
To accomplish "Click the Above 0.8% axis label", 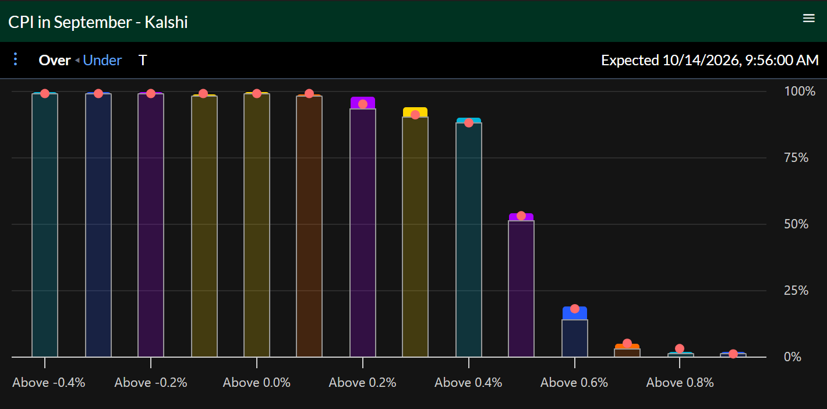I will pyautogui.click(x=680, y=383).
